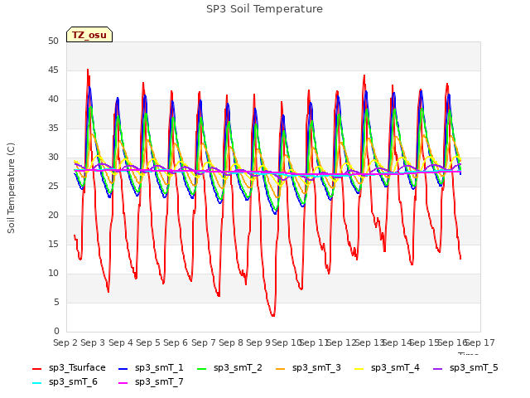Click the 5 y-axis tick label
Image resolution: width=530 pixels, height=398 pixels.
pyautogui.click(x=56, y=302)
